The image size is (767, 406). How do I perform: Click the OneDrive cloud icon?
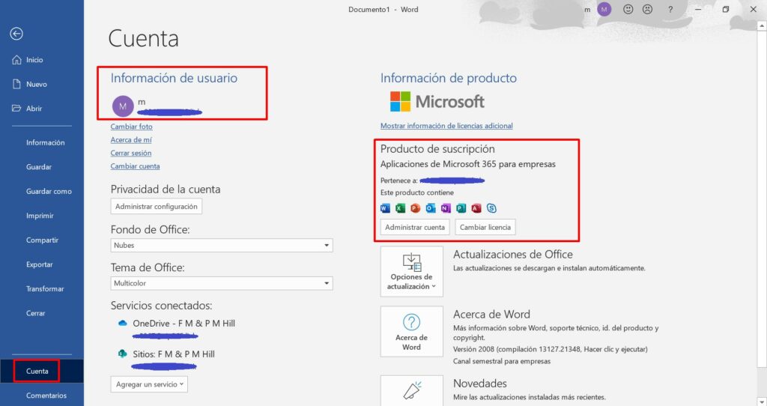(122, 323)
